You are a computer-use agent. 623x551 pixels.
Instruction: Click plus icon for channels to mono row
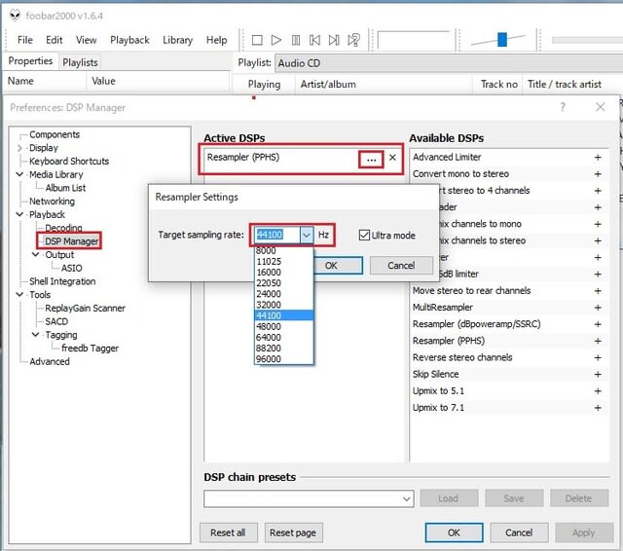(598, 224)
